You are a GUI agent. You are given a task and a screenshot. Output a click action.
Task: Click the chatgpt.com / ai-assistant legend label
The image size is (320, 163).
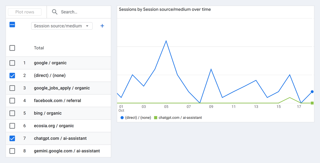click(180, 117)
